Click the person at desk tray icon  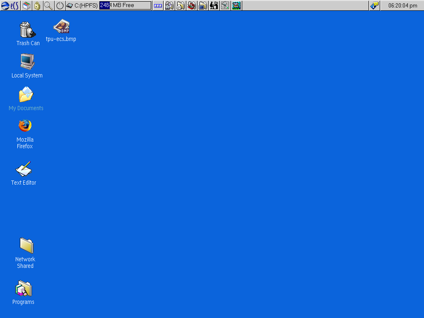point(214,5)
